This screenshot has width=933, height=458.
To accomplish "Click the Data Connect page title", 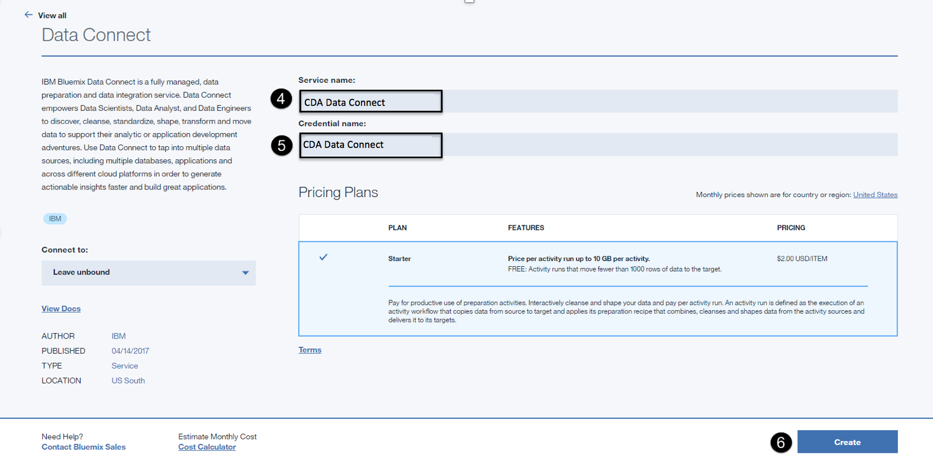I will tap(96, 35).
